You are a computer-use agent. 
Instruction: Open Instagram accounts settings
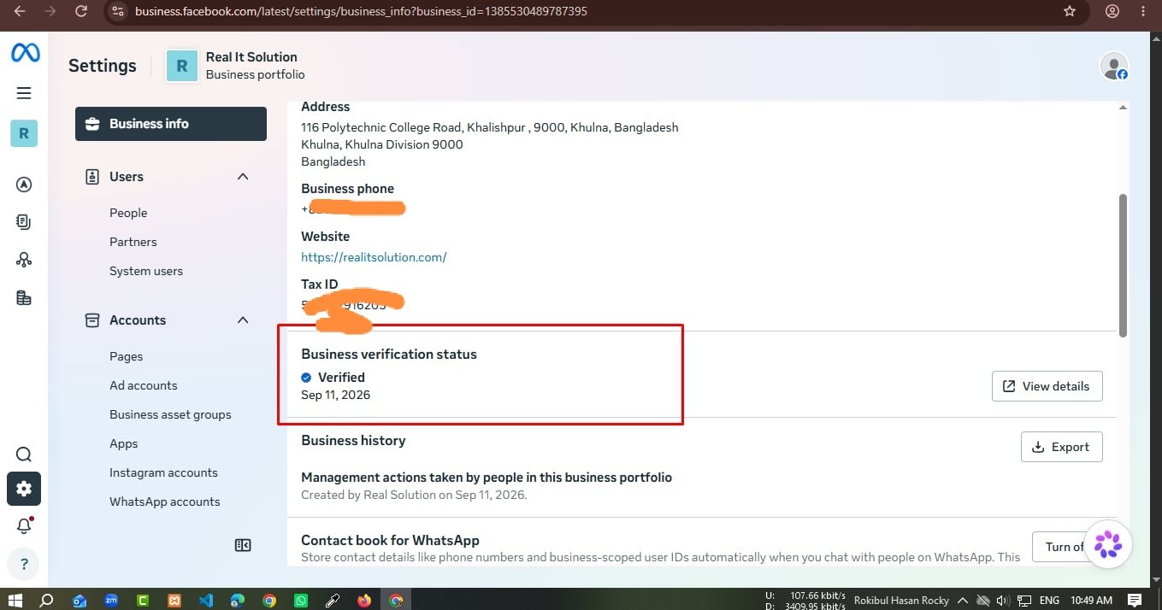pos(163,472)
